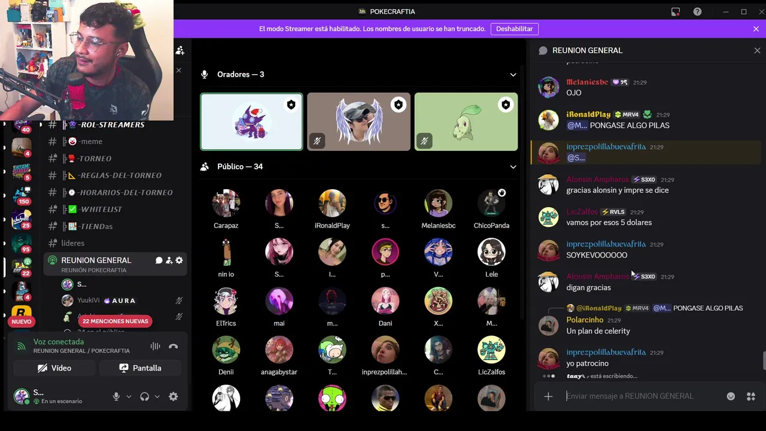
Task: Open Melaniesbc audience member avatar
Action: coord(438,204)
